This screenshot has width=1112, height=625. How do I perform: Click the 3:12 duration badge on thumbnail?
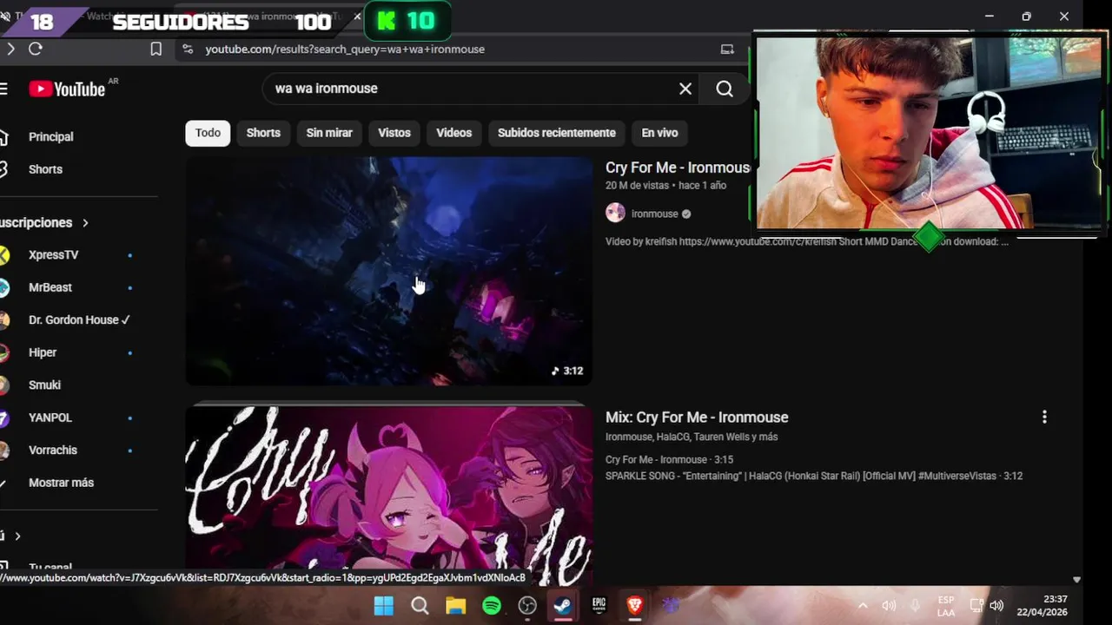[x=567, y=371]
